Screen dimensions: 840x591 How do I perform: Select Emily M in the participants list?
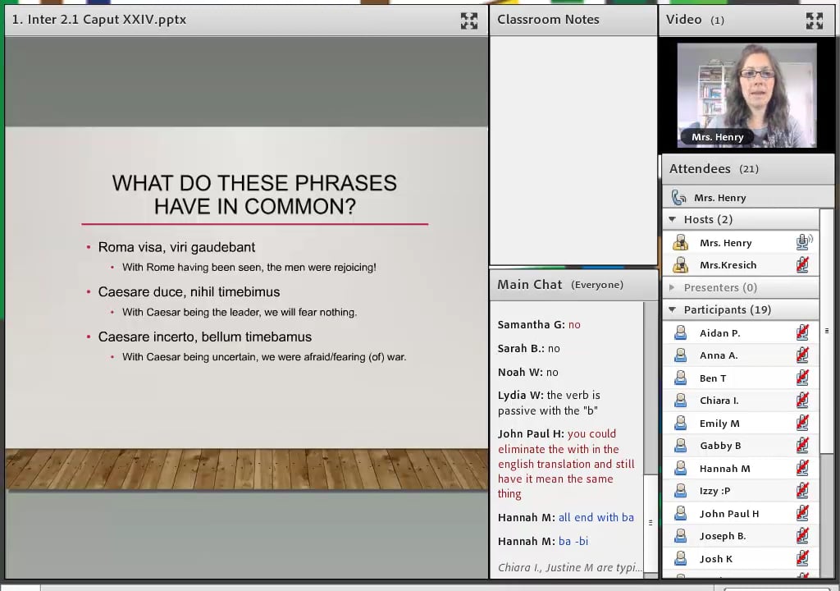741,423
